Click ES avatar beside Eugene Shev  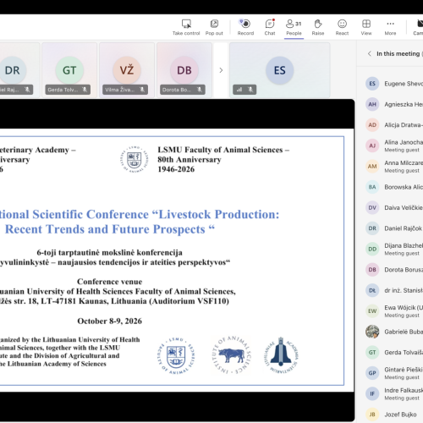[372, 84]
